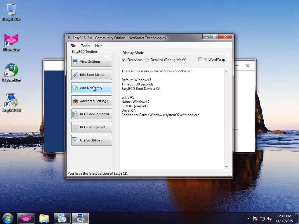Open Useful Utilities section

click(91, 140)
